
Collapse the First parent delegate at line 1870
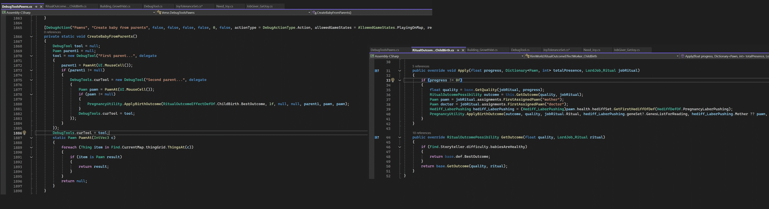point(31,56)
